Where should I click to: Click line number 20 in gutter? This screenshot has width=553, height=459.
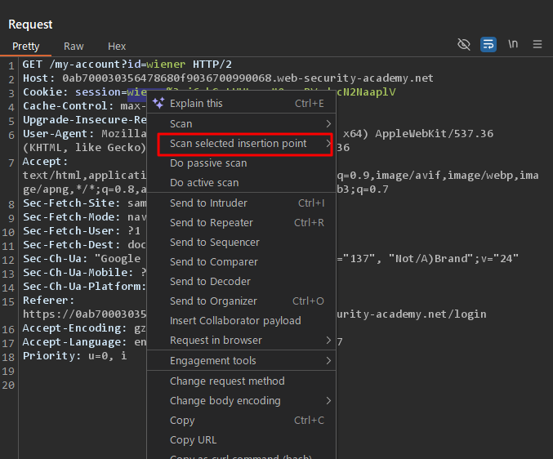8,385
